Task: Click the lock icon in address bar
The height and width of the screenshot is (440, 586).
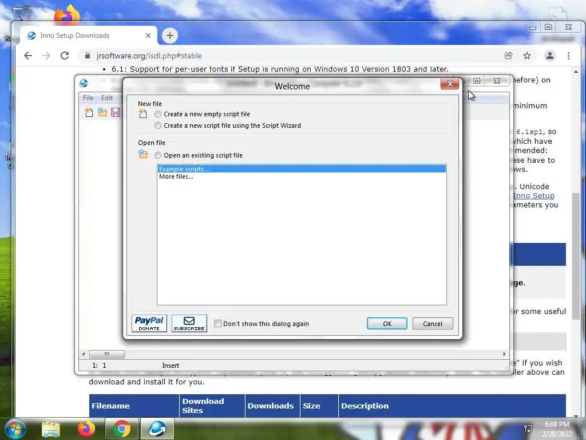Action: pos(88,56)
